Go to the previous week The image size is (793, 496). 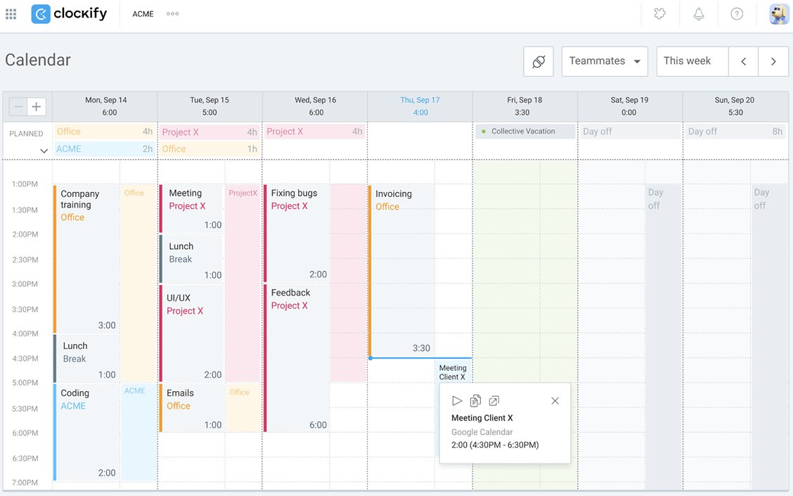(744, 62)
